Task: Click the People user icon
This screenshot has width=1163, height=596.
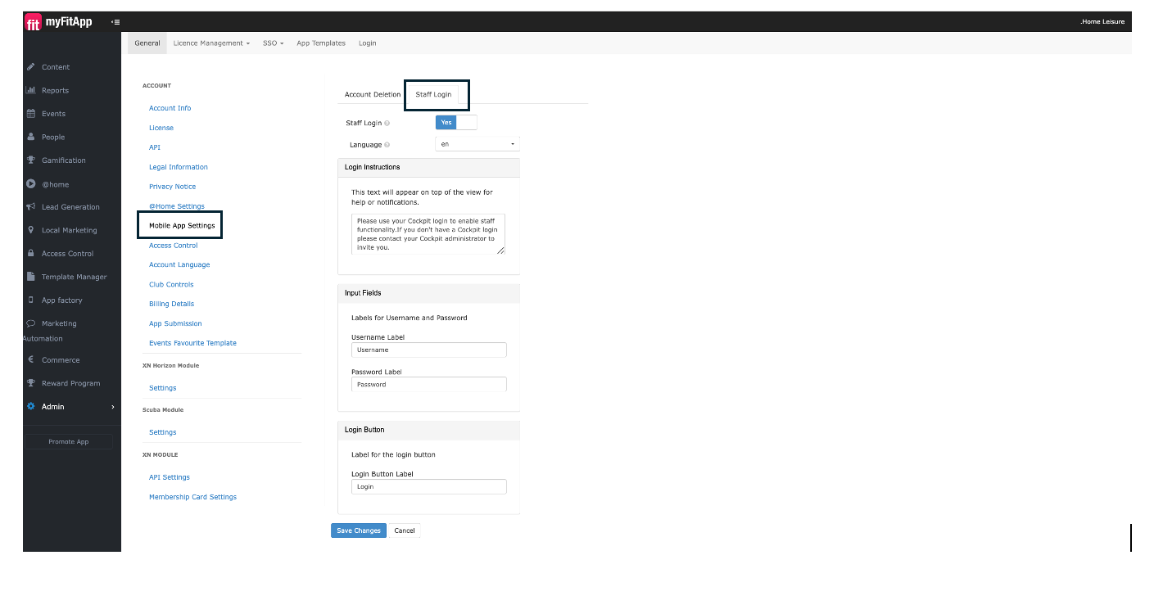Action: coord(31,137)
